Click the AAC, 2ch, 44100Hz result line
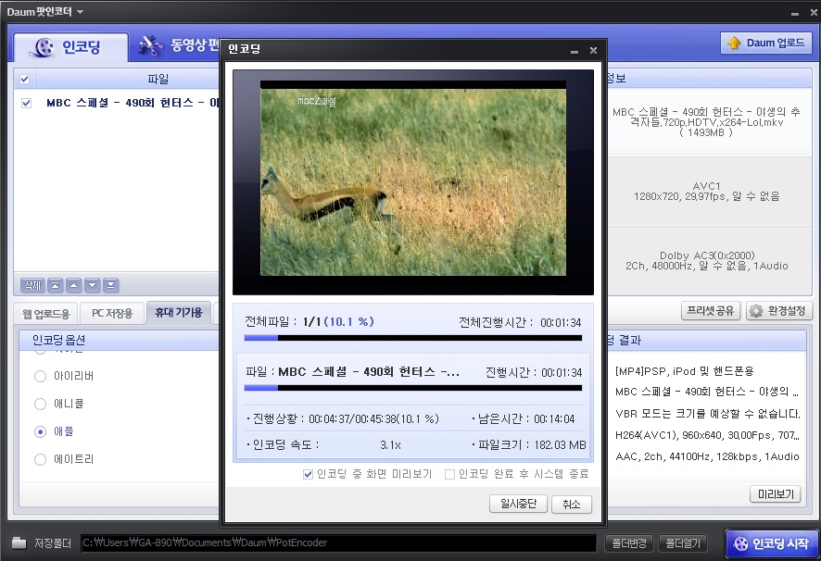 coord(707,456)
